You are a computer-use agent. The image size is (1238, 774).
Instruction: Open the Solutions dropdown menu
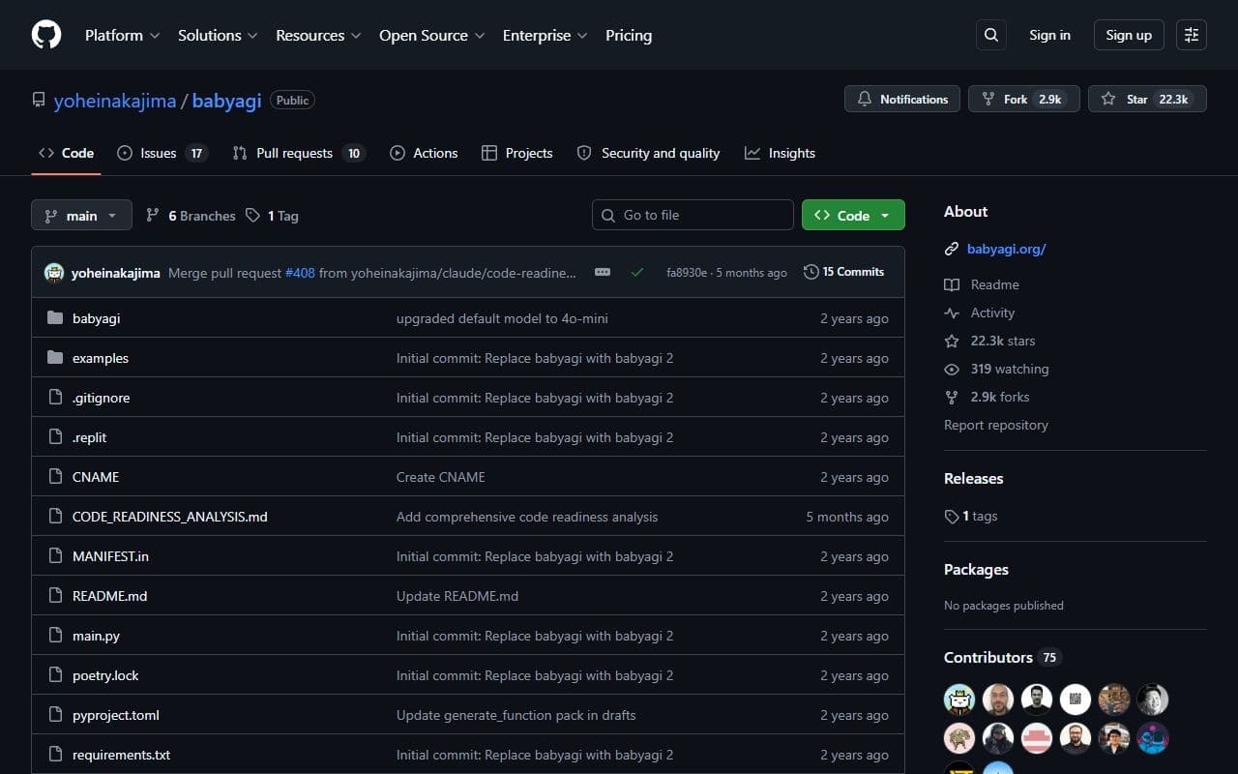[x=218, y=35]
